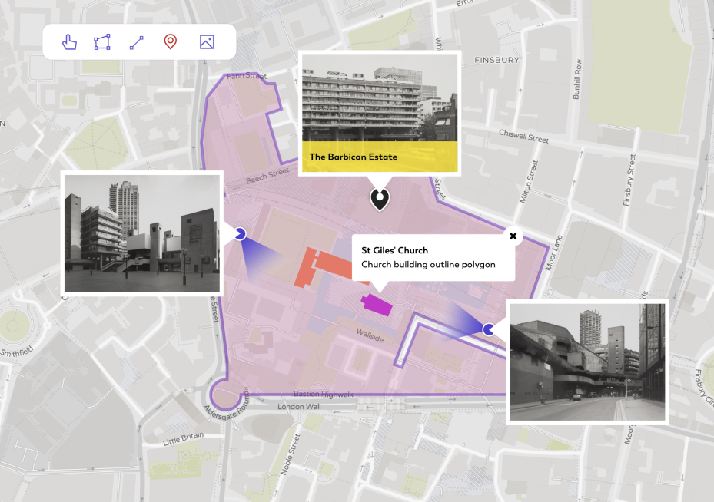
Task: Click the right blue viewpoint marker
Action: tap(489, 329)
